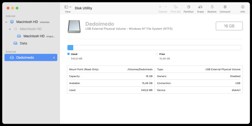252x126 pixels.
Task: Collapse the greyed Macintosh HD subtree
Action: point(10,29)
